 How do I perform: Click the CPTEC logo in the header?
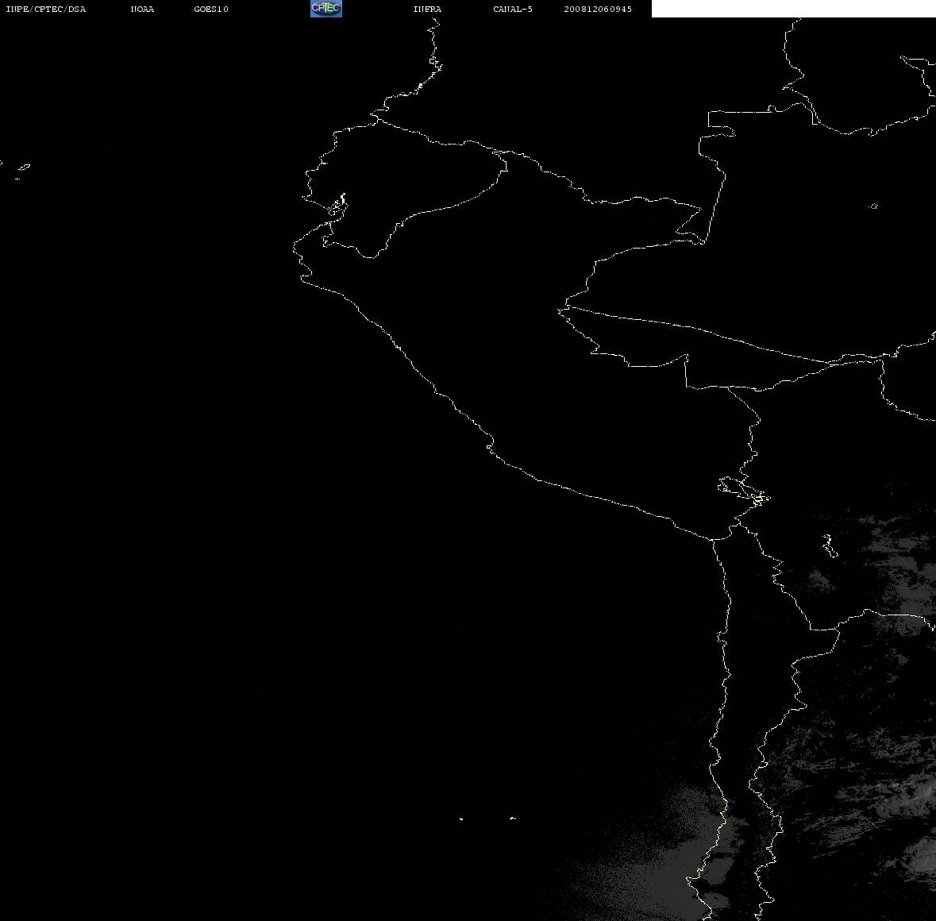tap(326, 9)
